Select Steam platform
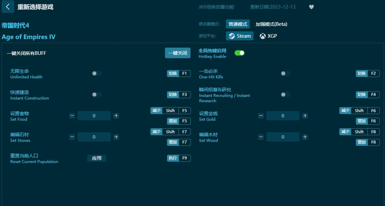Image resolution: width=385 pixels, height=206 pixels. click(x=240, y=36)
